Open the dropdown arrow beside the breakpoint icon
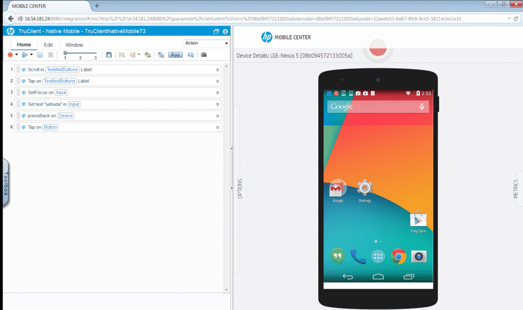Image resolution: width=523 pixels, height=310 pixels. tap(139, 55)
